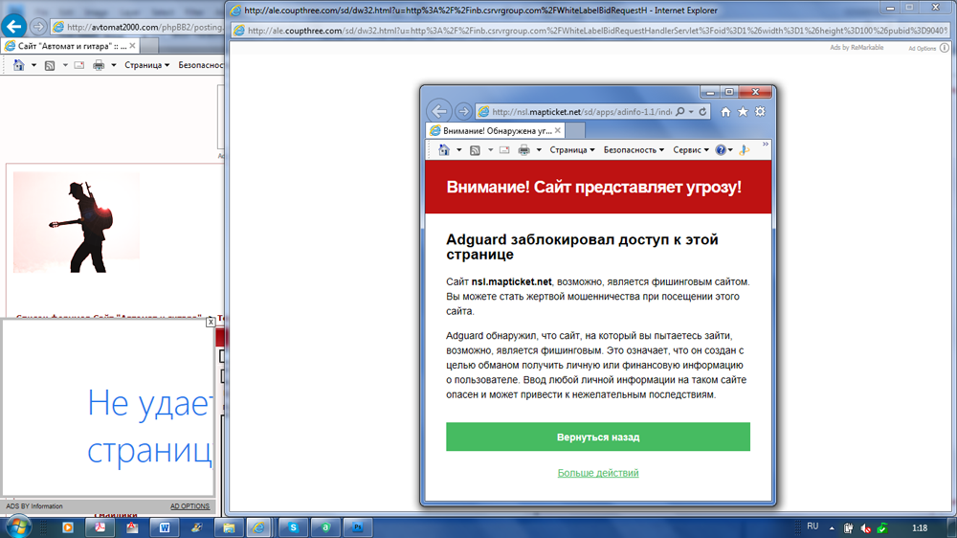Launch Skype from the taskbar
The image size is (957, 538).
pyautogui.click(x=294, y=527)
